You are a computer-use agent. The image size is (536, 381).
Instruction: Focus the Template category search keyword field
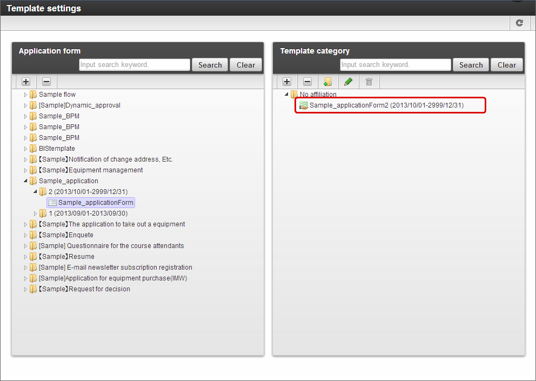(396, 65)
